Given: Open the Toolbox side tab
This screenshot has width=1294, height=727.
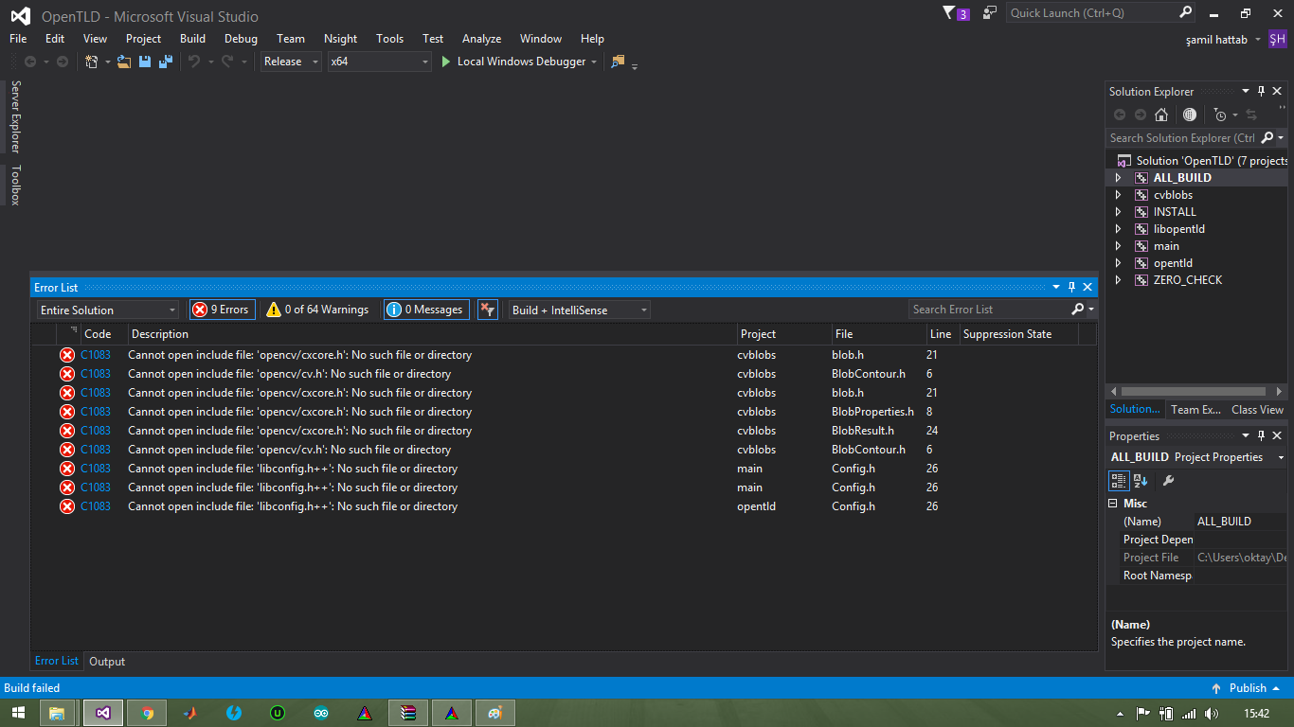Looking at the screenshot, I should click(16, 185).
